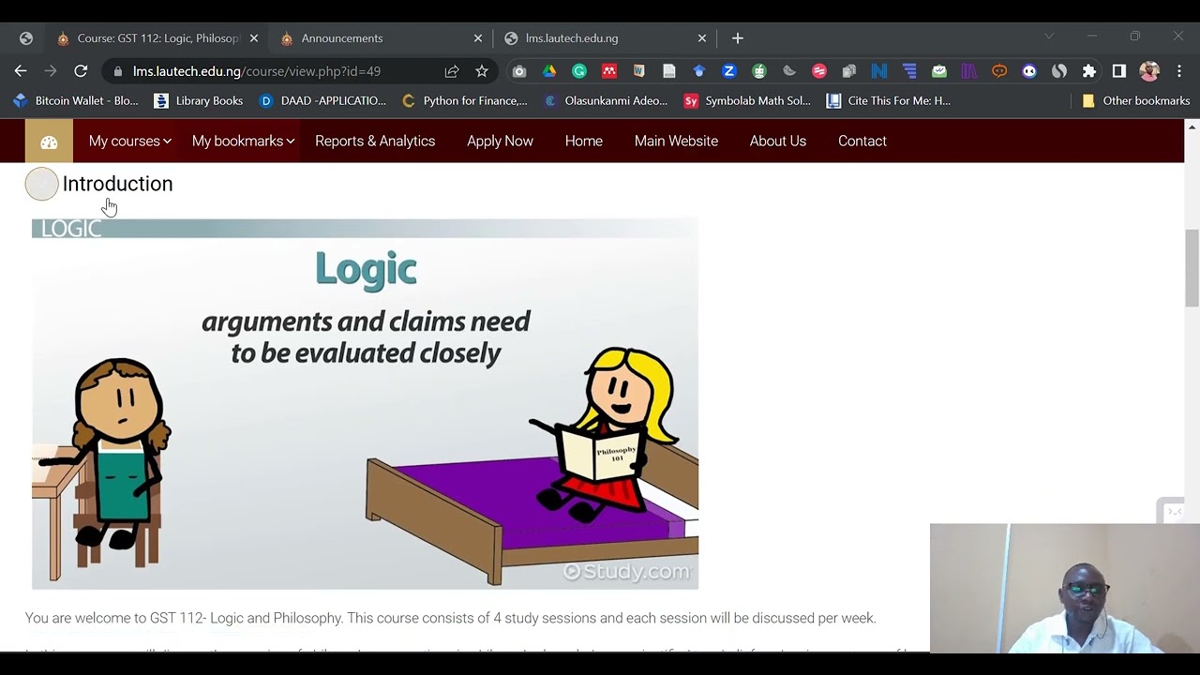Open the camera screenshot extension
Viewport: 1200px width, 675px height.
[519, 71]
